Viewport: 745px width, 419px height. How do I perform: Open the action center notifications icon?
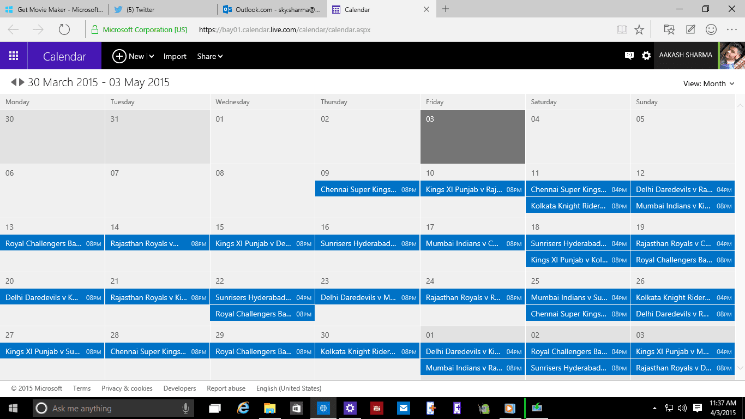[697, 408]
